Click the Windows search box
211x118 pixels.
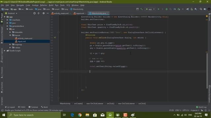(34, 115)
